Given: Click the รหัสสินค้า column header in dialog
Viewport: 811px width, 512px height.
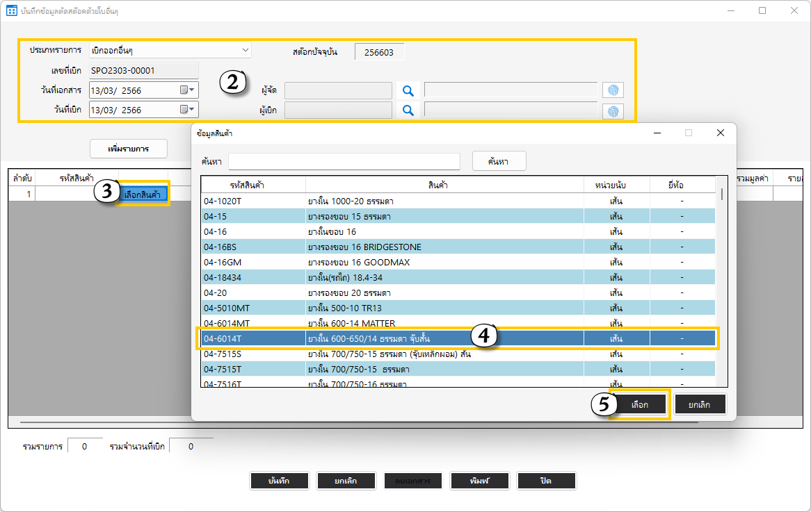Looking at the screenshot, I should coord(253,185).
